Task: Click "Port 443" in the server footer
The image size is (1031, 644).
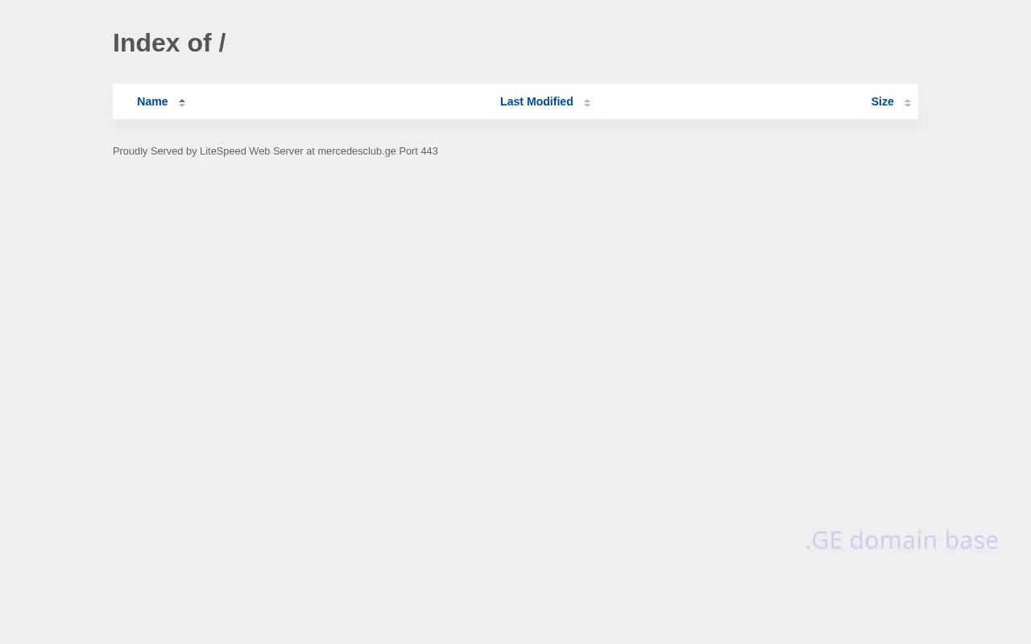Action: coord(418,151)
